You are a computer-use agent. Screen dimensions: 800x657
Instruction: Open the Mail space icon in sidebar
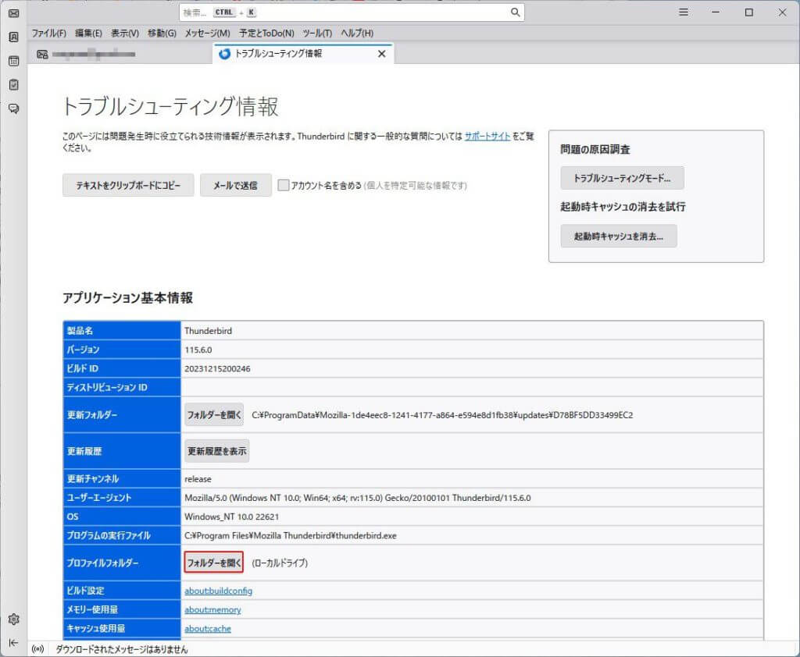pos(13,12)
